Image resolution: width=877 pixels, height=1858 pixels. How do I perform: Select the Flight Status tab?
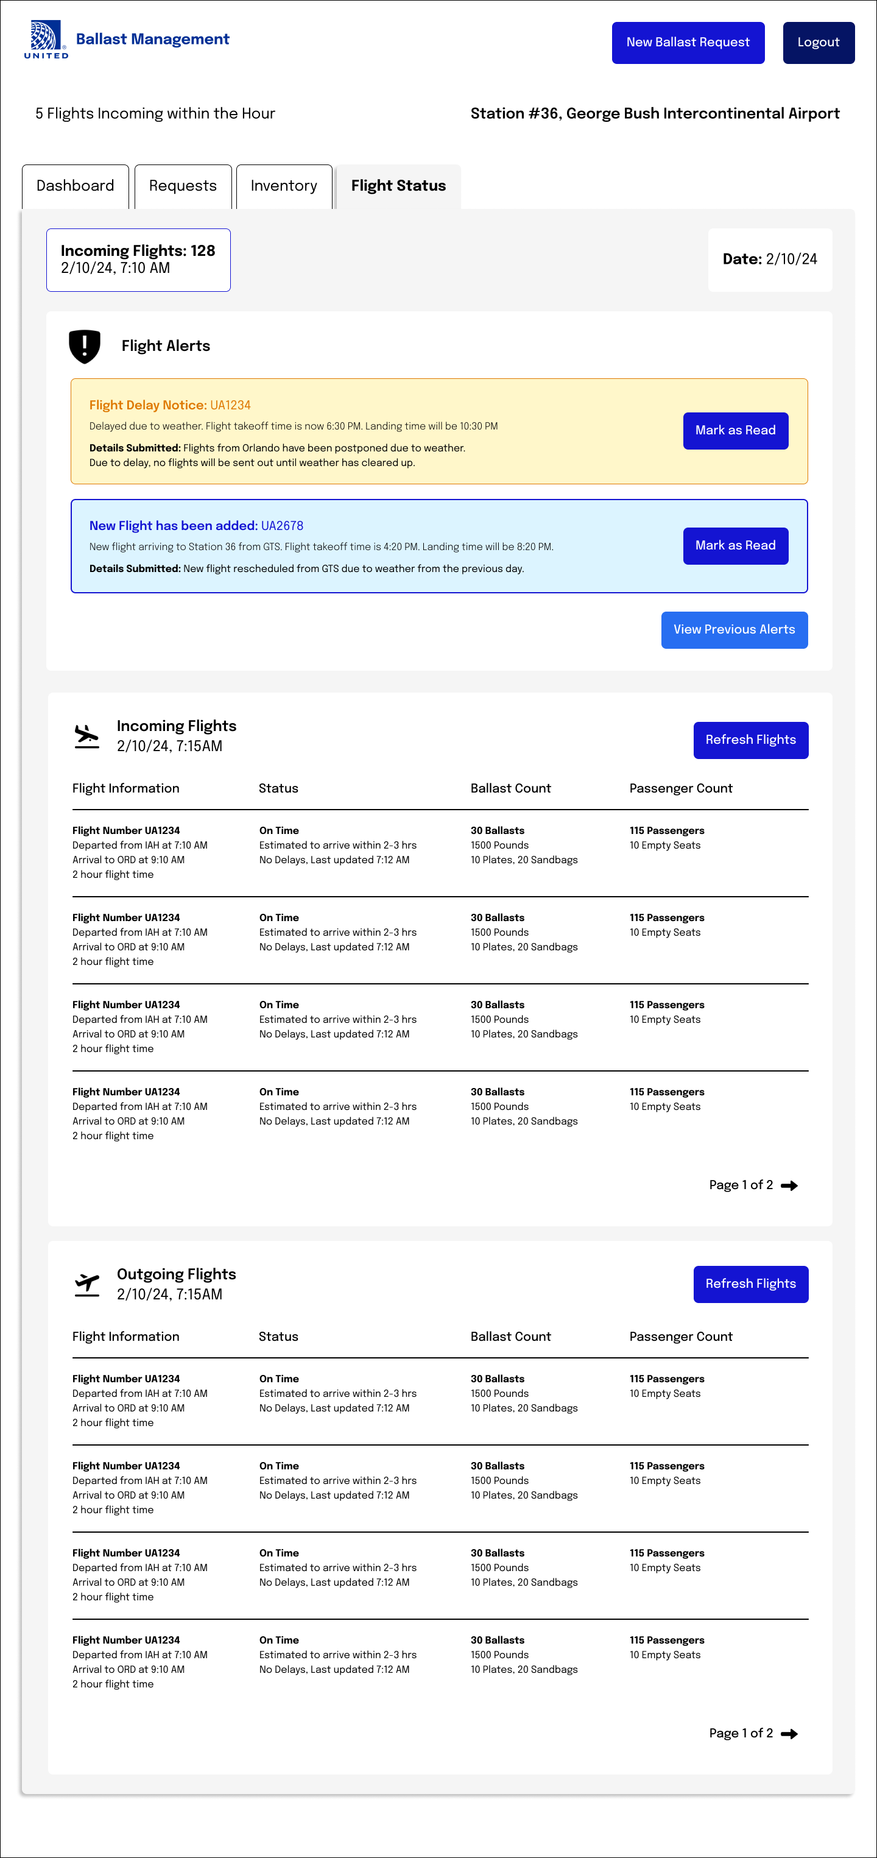398,186
